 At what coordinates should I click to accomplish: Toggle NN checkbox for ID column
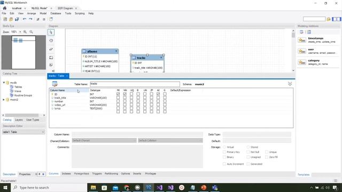click(x=125, y=94)
